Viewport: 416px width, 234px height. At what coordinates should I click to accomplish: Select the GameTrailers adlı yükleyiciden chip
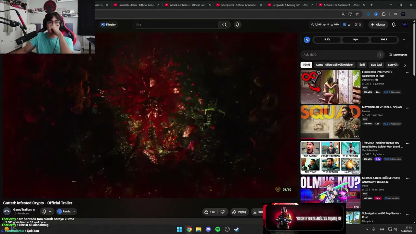click(334, 65)
